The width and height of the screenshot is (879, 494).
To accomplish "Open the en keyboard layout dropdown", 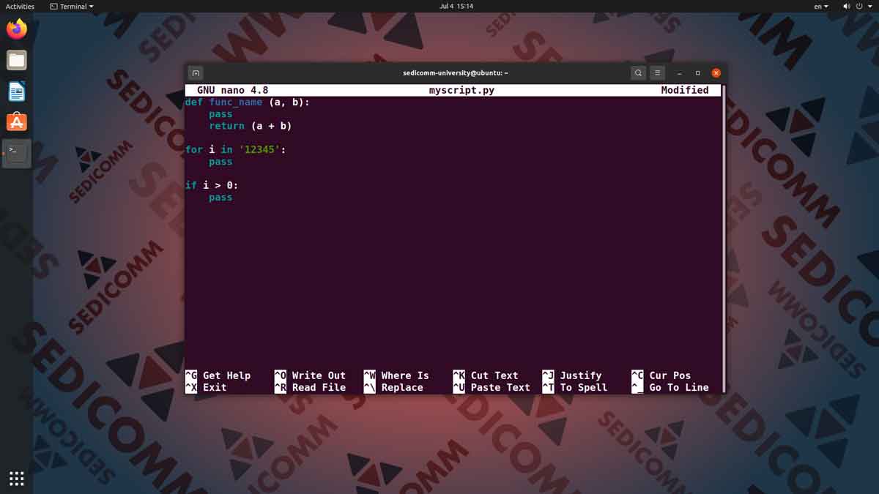I will [x=820, y=7].
